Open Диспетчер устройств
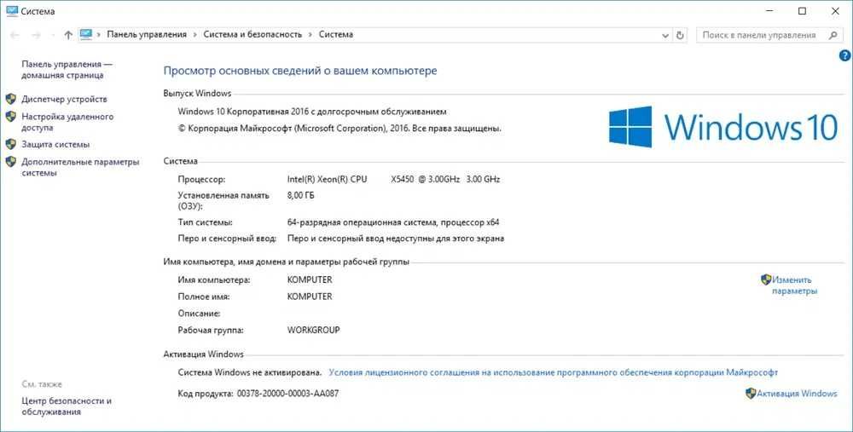This screenshot has width=853, height=432. coord(64,99)
